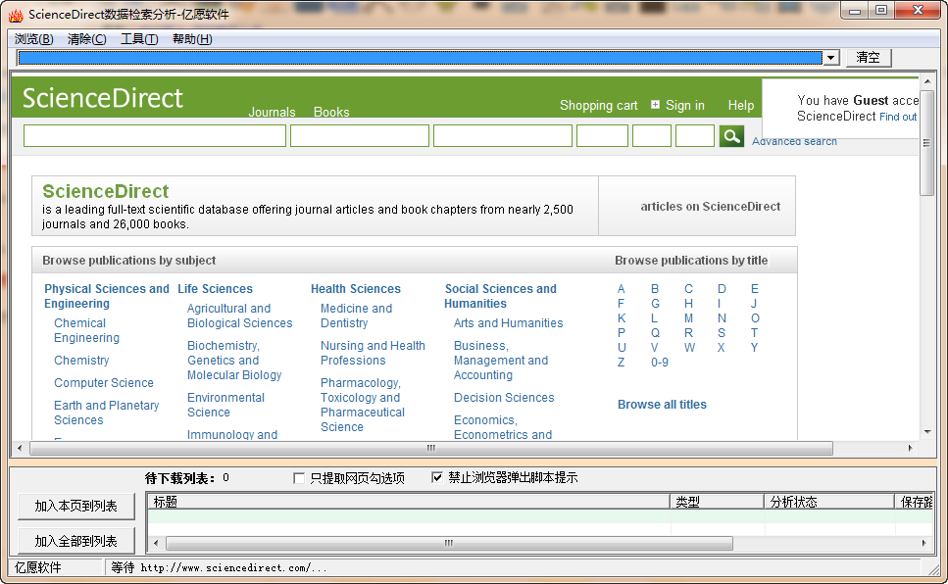Image resolution: width=948 pixels, height=584 pixels.
Task: Open the Chemical Engineering subject
Action: pos(86,330)
